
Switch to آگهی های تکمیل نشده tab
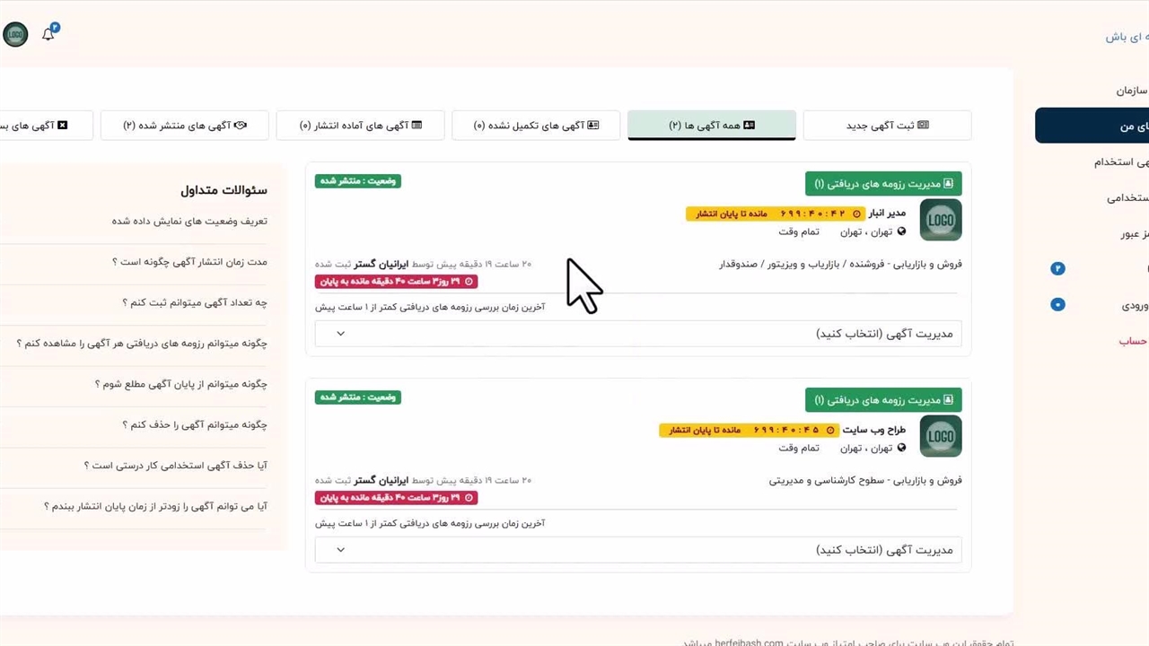[x=536, y=126]
